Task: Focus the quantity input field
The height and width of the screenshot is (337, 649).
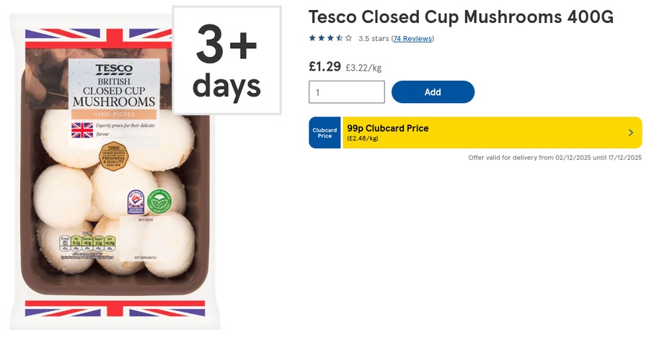Action: [346, 92]
